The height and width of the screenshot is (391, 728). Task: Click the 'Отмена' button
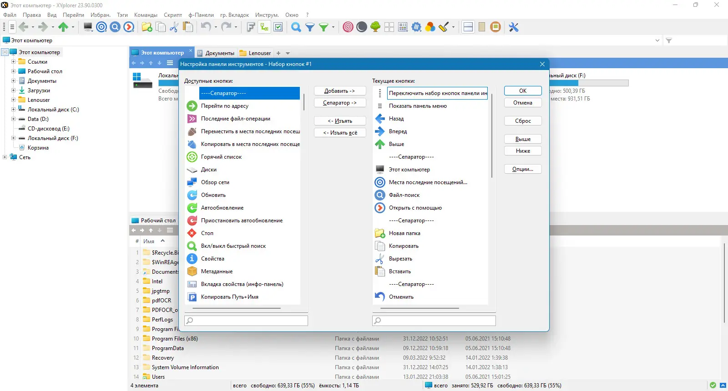(x=523, y=103)
